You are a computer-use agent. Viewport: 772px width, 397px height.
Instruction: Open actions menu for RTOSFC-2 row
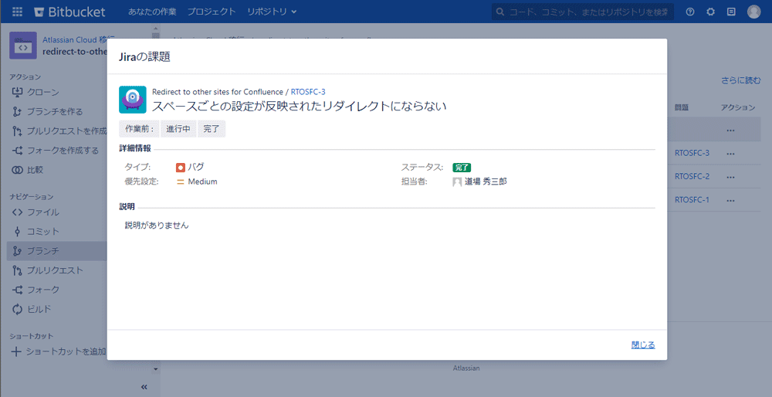[730, 177]
